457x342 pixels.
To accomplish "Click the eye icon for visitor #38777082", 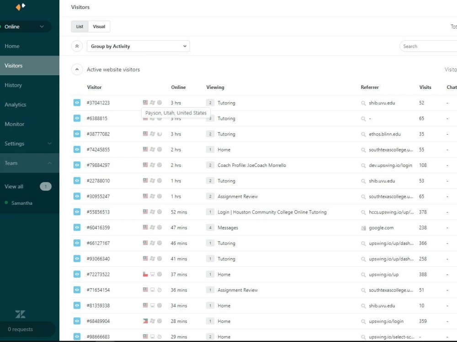I will pyautogui.click(x=77, y=134).
